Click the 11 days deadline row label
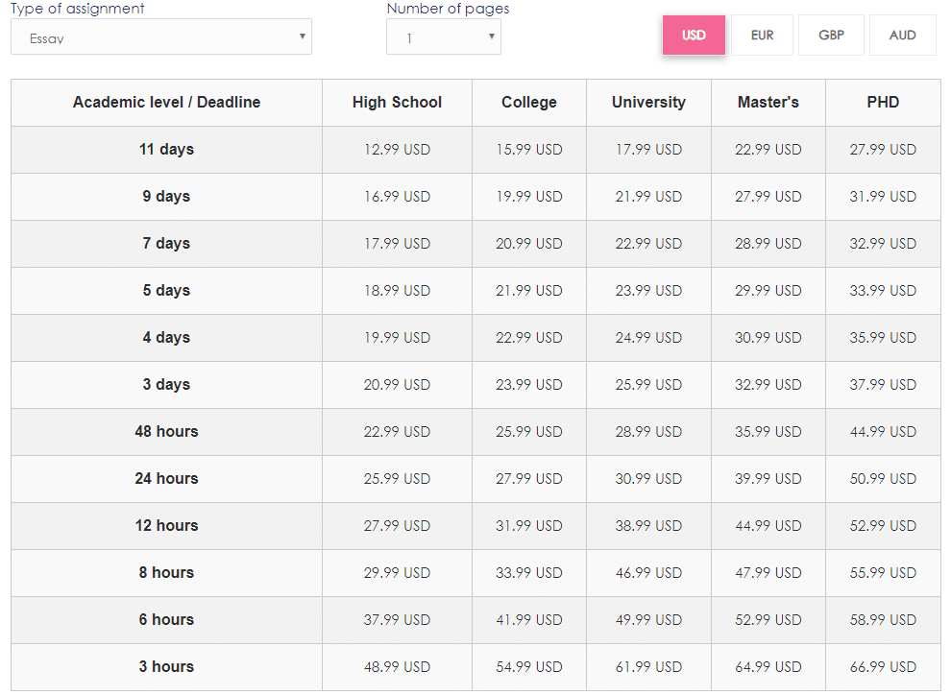The width and height of the screenshot is (951, 695). [x=167, y=150]
